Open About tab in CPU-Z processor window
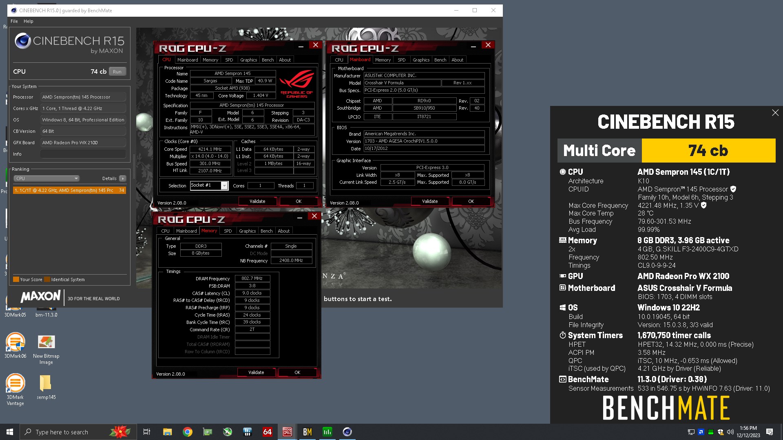Screen dimensions: 783x440 tap(285, 60)
